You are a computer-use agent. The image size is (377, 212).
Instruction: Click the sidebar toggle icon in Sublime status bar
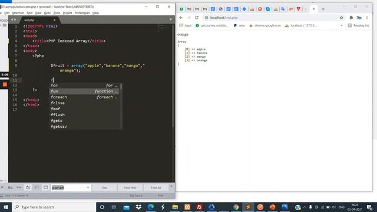click(1, 196)
